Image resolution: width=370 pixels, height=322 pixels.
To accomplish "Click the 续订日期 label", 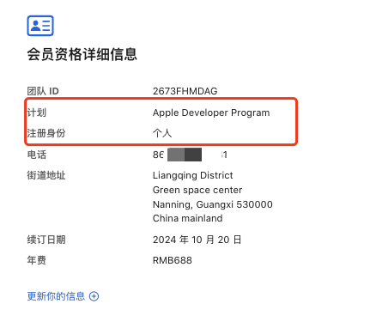I will pyautogui.click(x=46, y=240).
